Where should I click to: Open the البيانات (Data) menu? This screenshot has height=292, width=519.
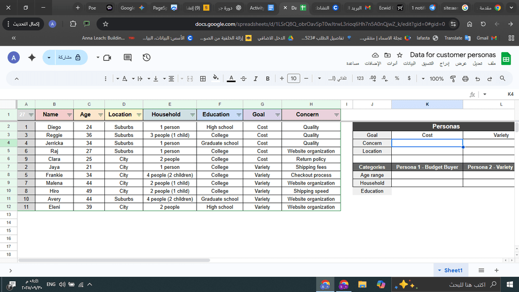(x=409, y=63)
